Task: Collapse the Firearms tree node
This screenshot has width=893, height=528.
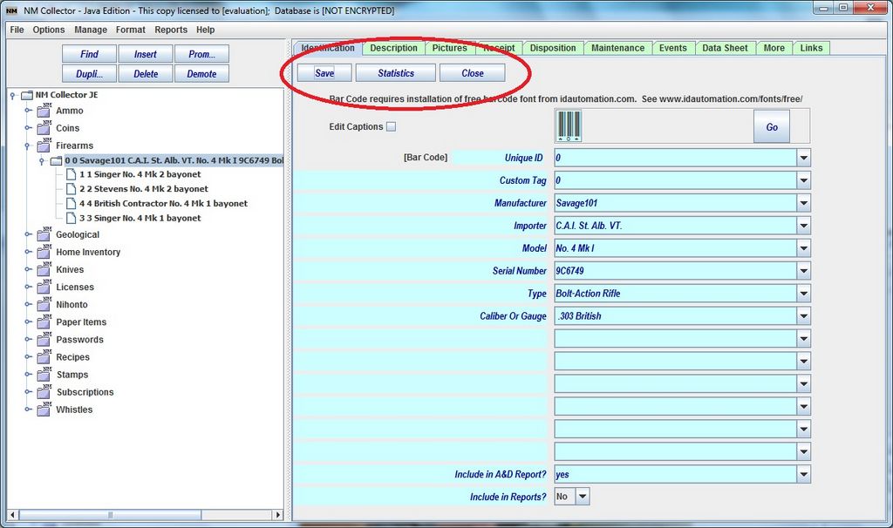Action: coord(28,146)
